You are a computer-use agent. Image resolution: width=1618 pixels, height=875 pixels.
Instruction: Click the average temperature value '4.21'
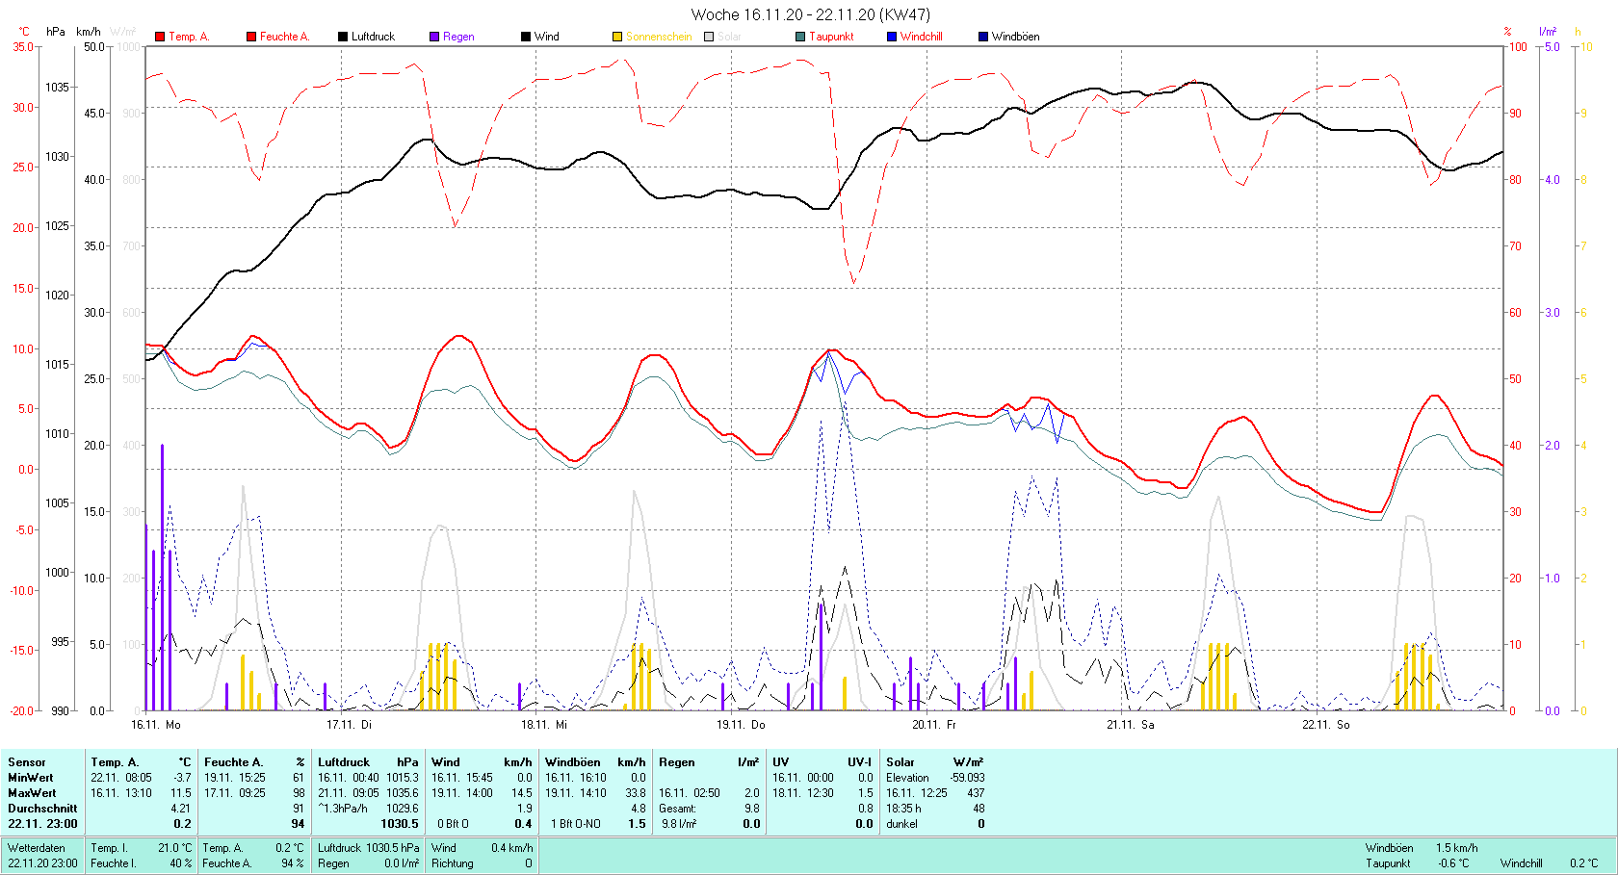(x=181, y=809)
